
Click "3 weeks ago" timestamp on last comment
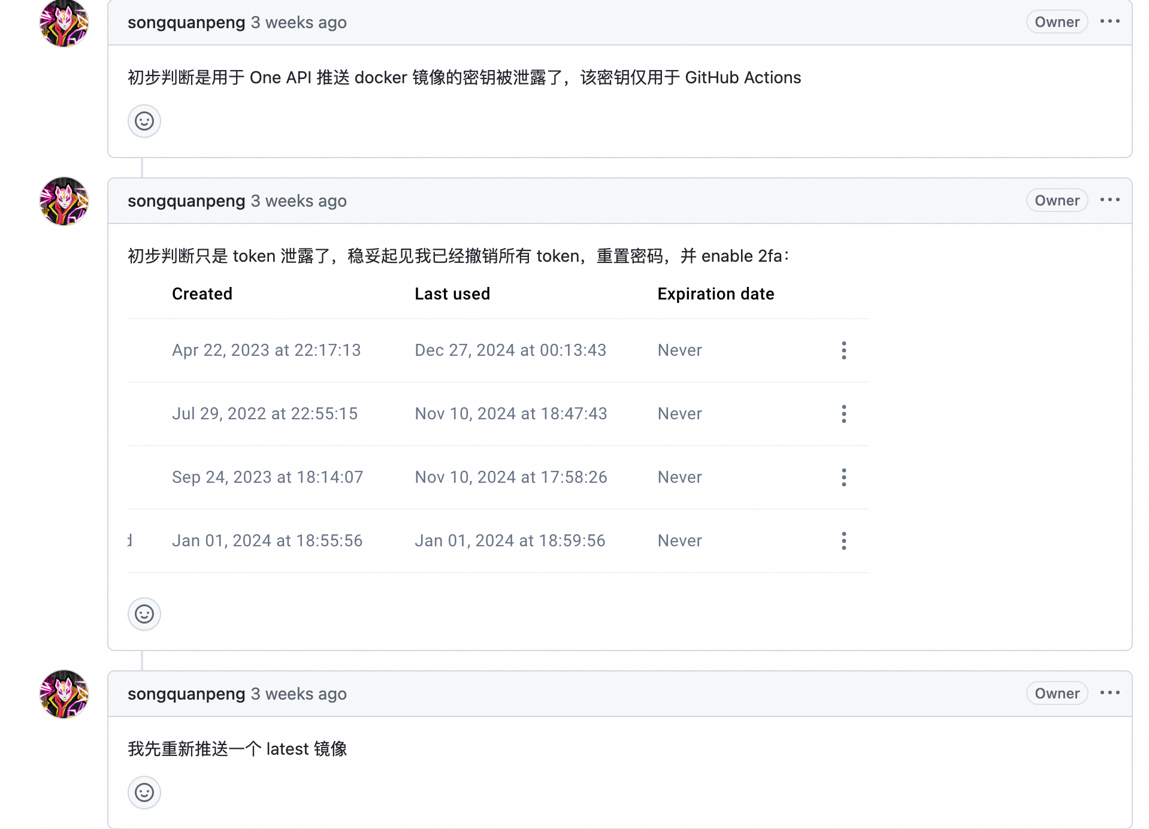(298, 694)
